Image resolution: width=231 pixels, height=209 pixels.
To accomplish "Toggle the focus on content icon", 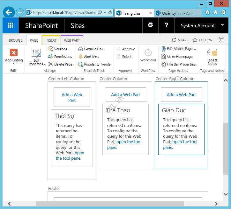I will coord(222,40).
